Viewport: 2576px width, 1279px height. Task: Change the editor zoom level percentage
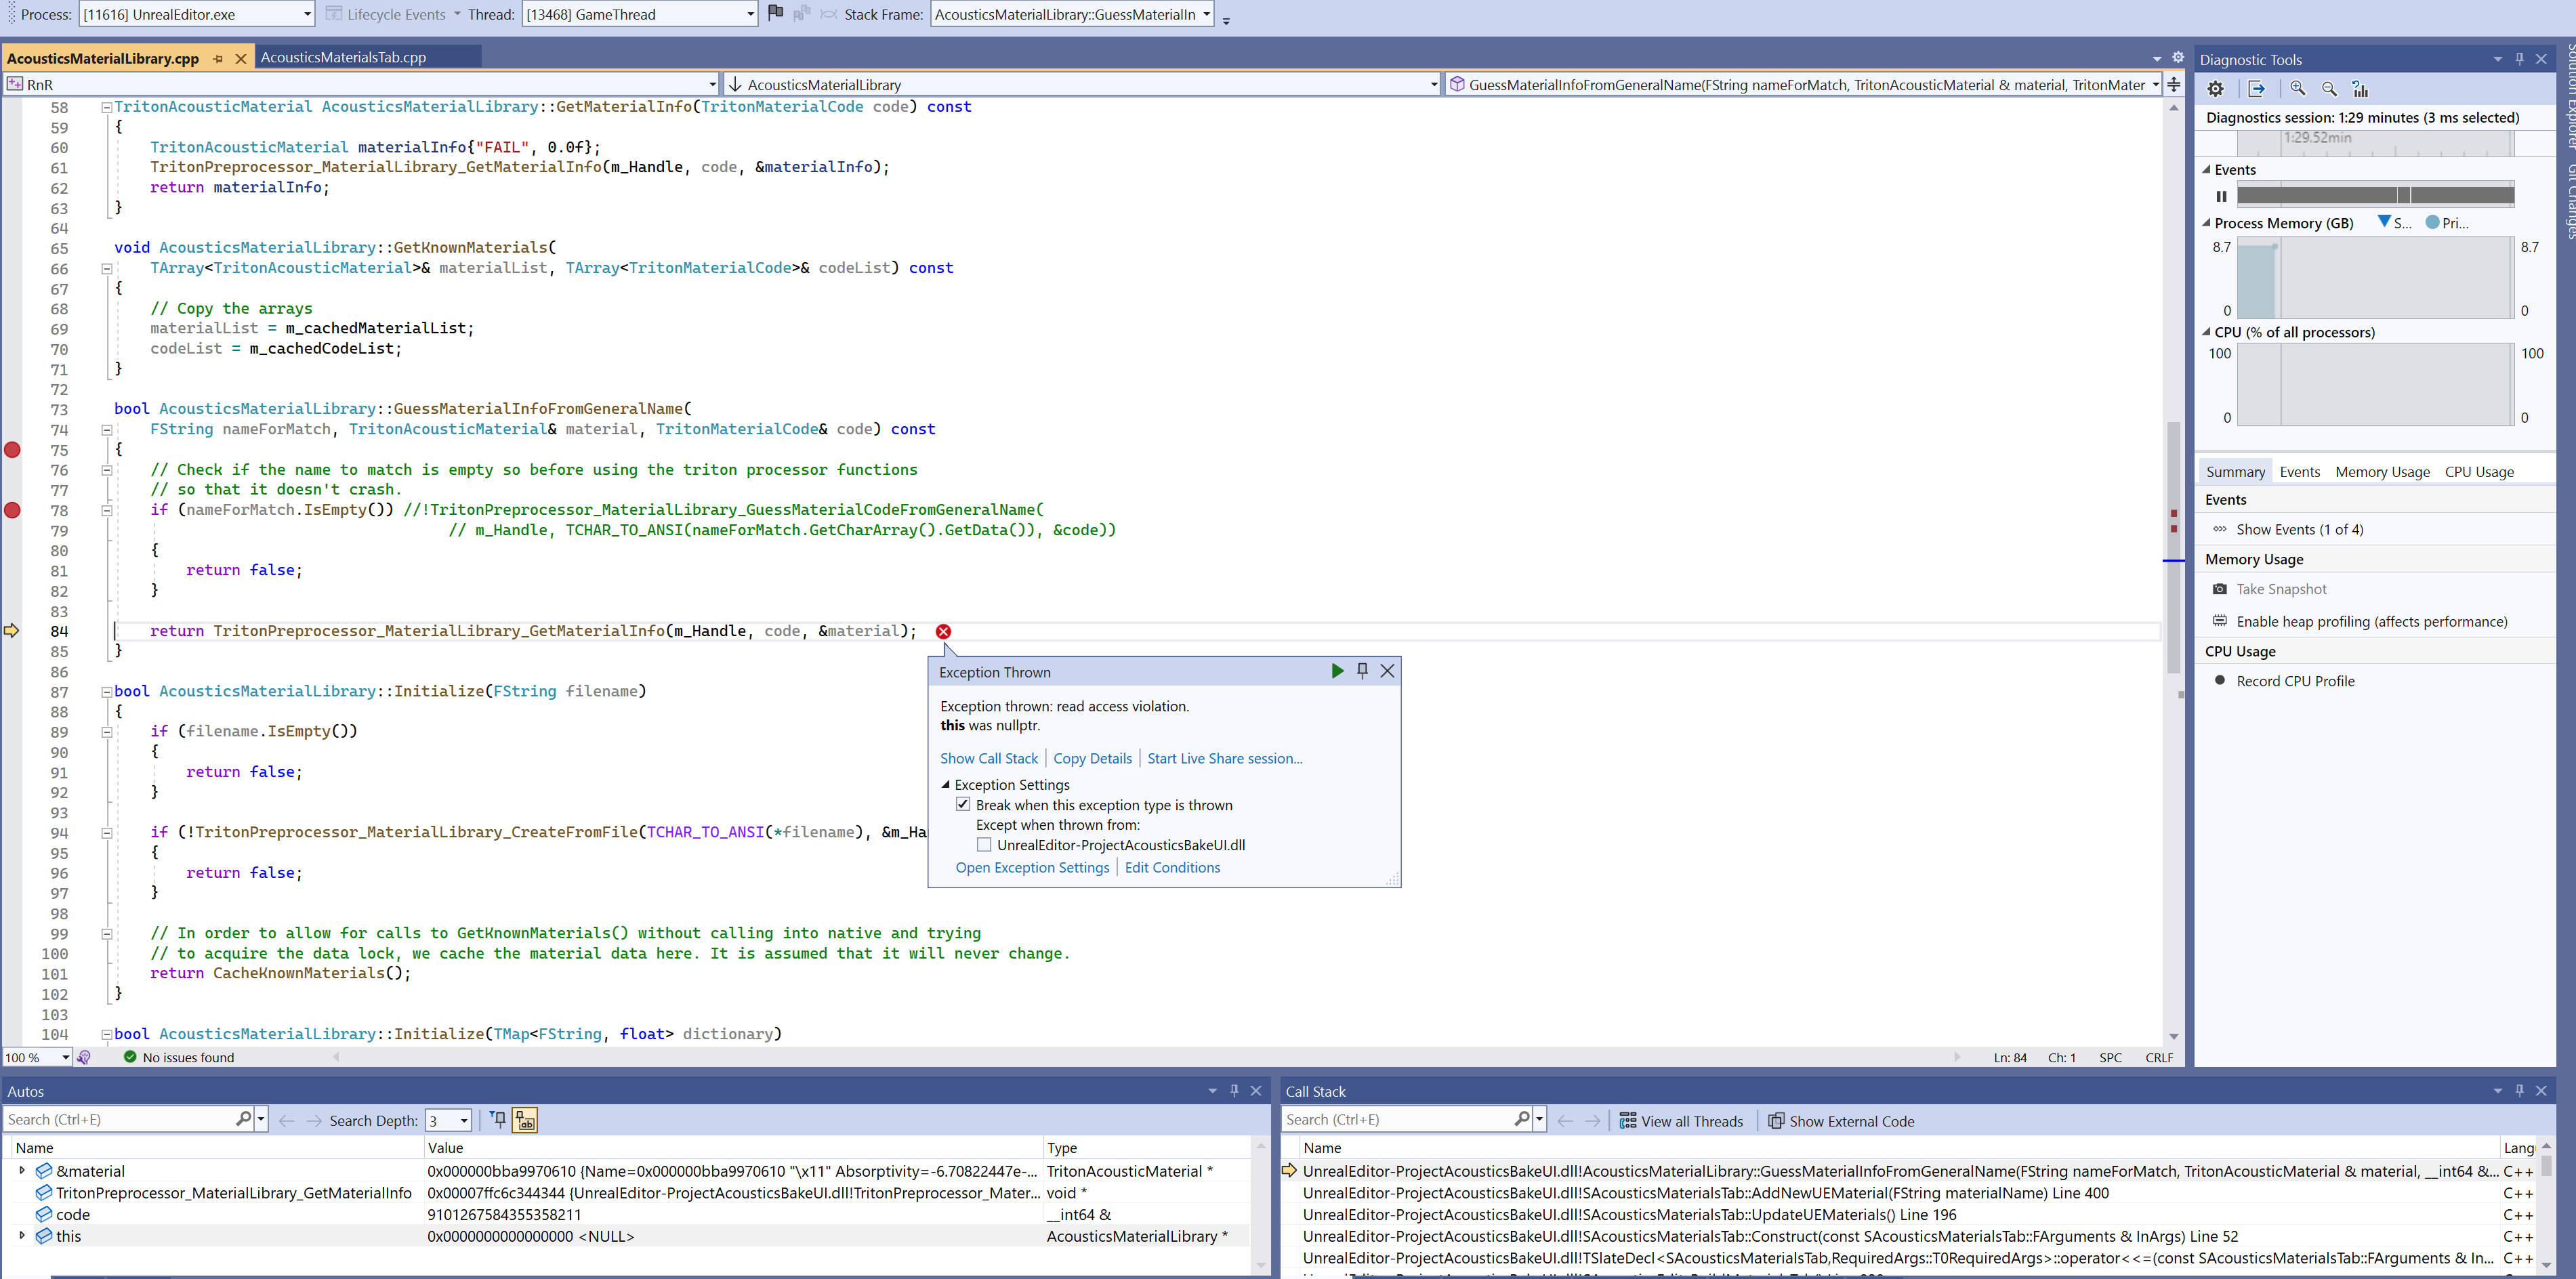click(x=37, y=1057)
